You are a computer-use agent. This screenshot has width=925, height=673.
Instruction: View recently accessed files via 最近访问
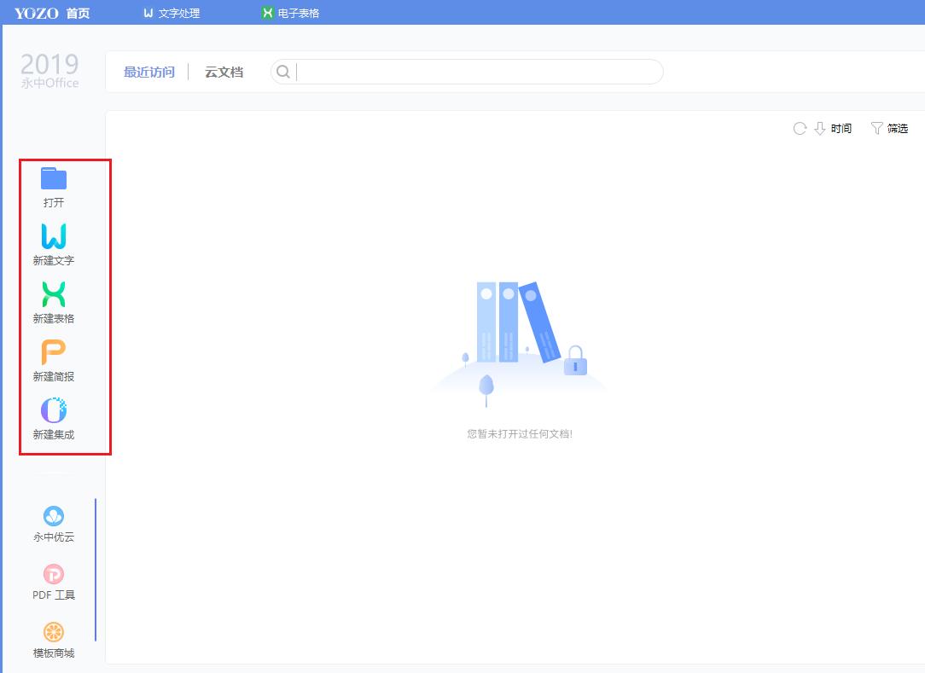click(149, 72)
